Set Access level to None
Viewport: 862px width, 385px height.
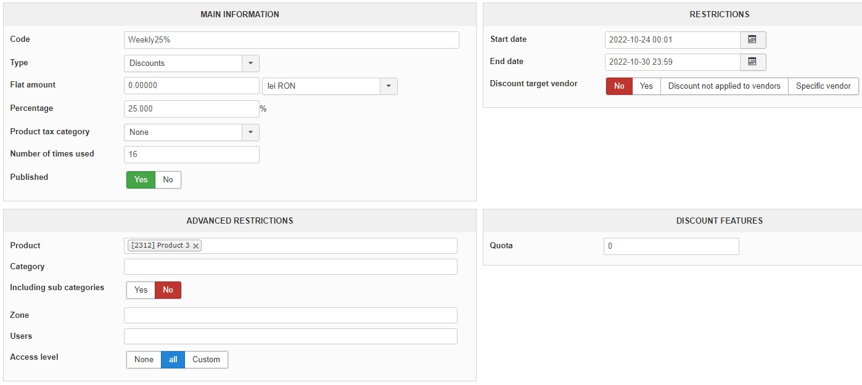(x=144, y=360)
